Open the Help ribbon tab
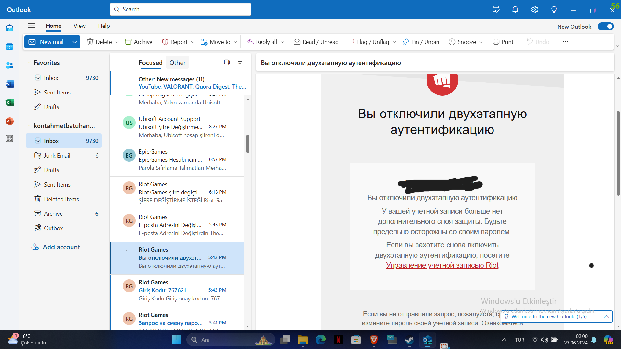 click(104, 26)
